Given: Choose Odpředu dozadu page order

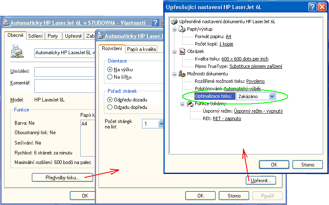Looking at the screenshot, I should (x=110, y=100).
